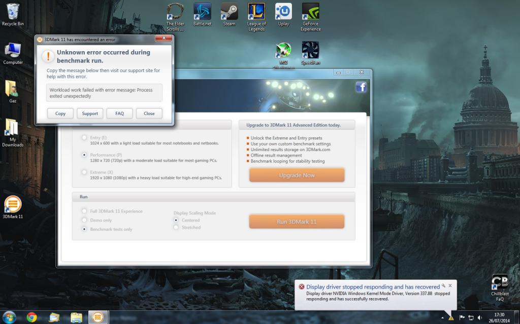Select the Performance (P) preset radio button
This screenshot has width=520, height=324.
click(84, 155)
